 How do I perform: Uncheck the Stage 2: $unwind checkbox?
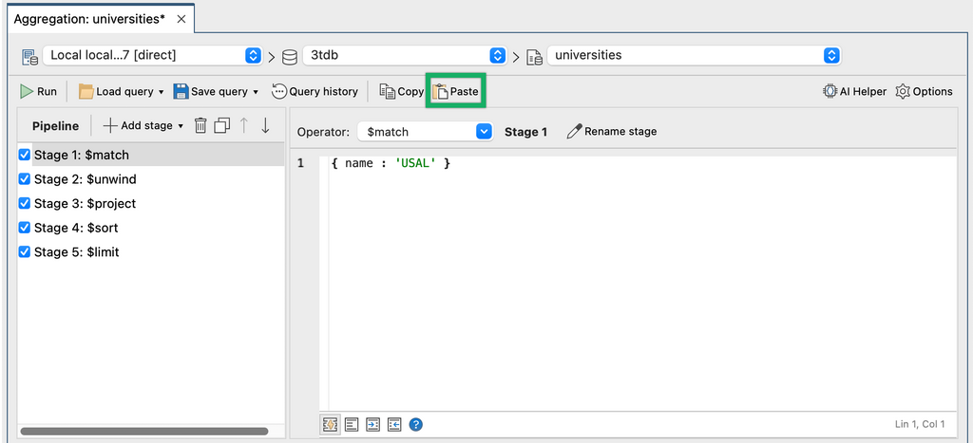(x=26, y=179)
